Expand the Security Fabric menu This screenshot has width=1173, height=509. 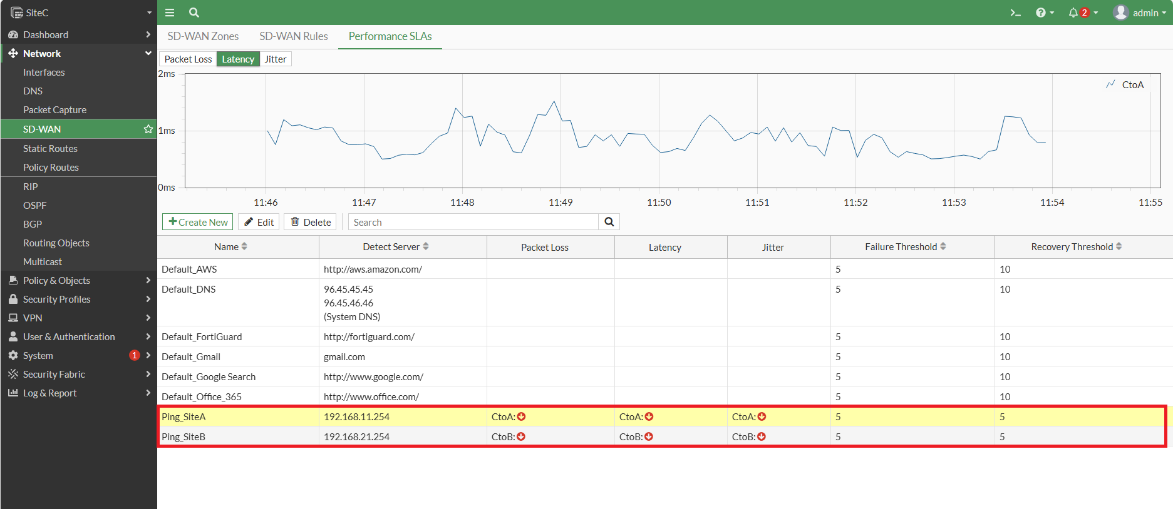78,374
